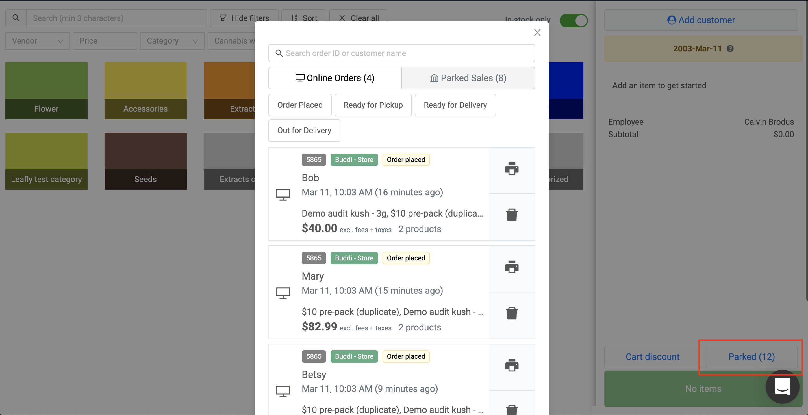Print Betsy's online order ticket
The height and width of the screenshot is (415, 808).
click(512, 366)
